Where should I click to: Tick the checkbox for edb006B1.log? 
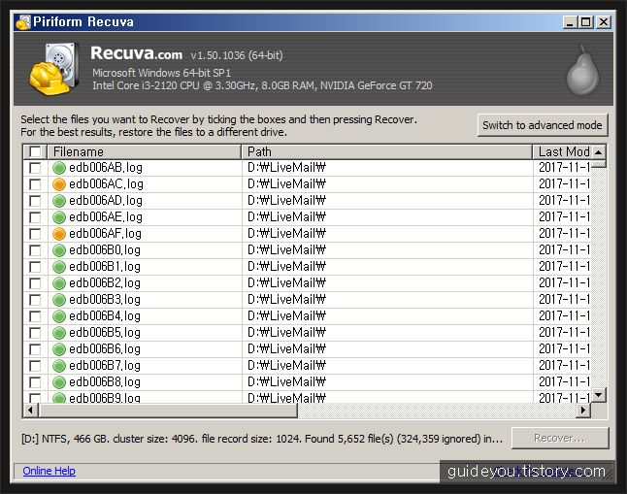tap(35, 267)
